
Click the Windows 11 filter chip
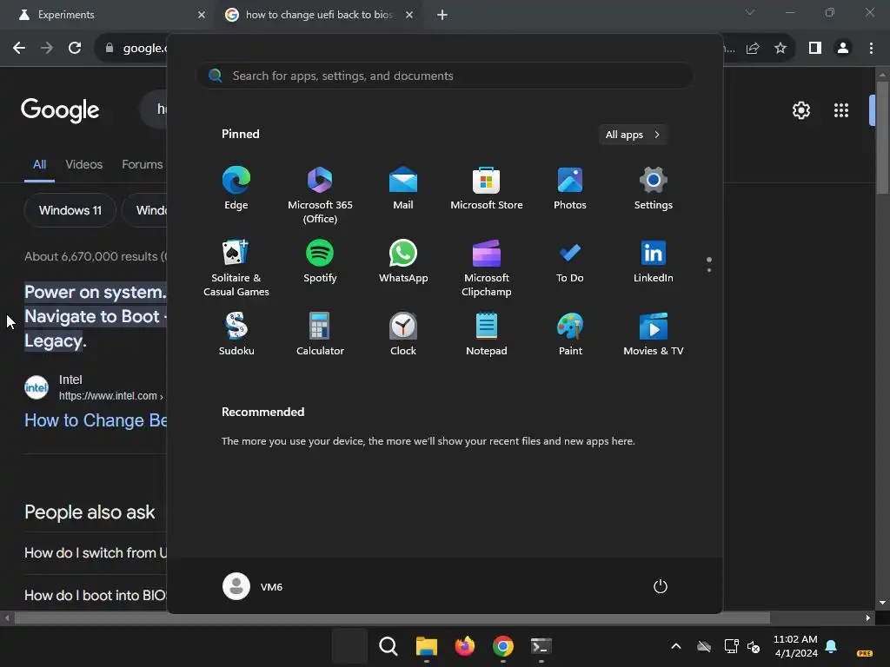70,210
